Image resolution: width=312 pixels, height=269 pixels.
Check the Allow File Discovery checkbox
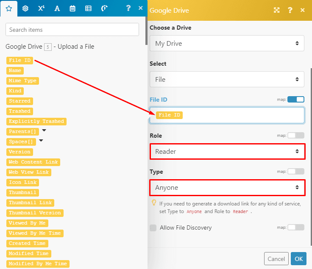click(x=153, y=228)
